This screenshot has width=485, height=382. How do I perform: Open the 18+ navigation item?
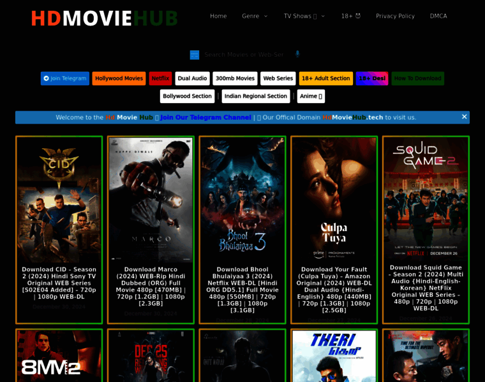pos(351,16)
